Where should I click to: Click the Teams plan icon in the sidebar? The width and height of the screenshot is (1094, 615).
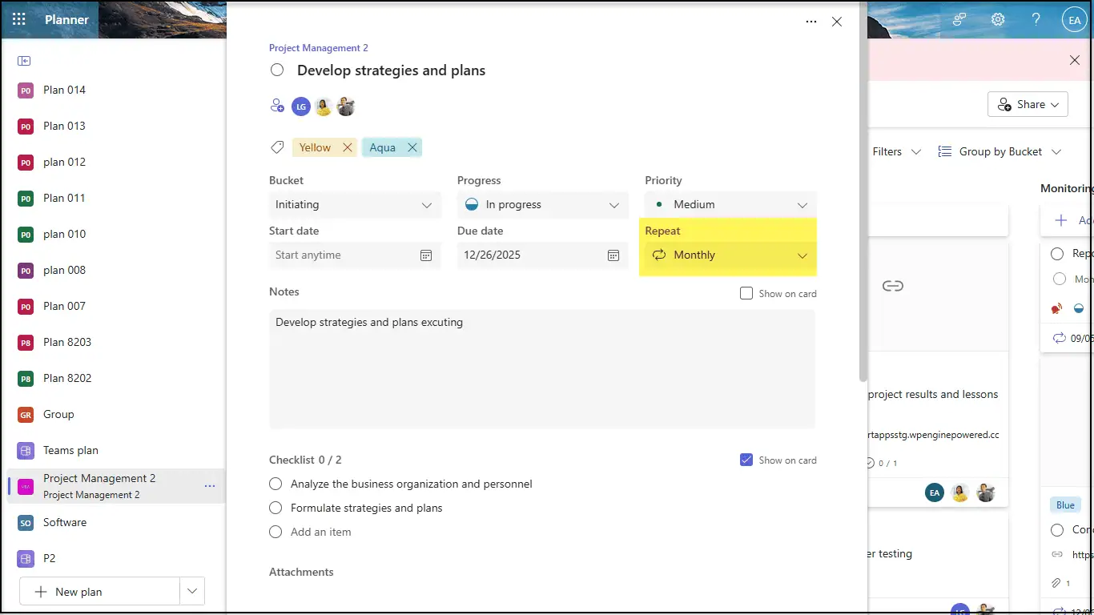(x=26, y=451)
